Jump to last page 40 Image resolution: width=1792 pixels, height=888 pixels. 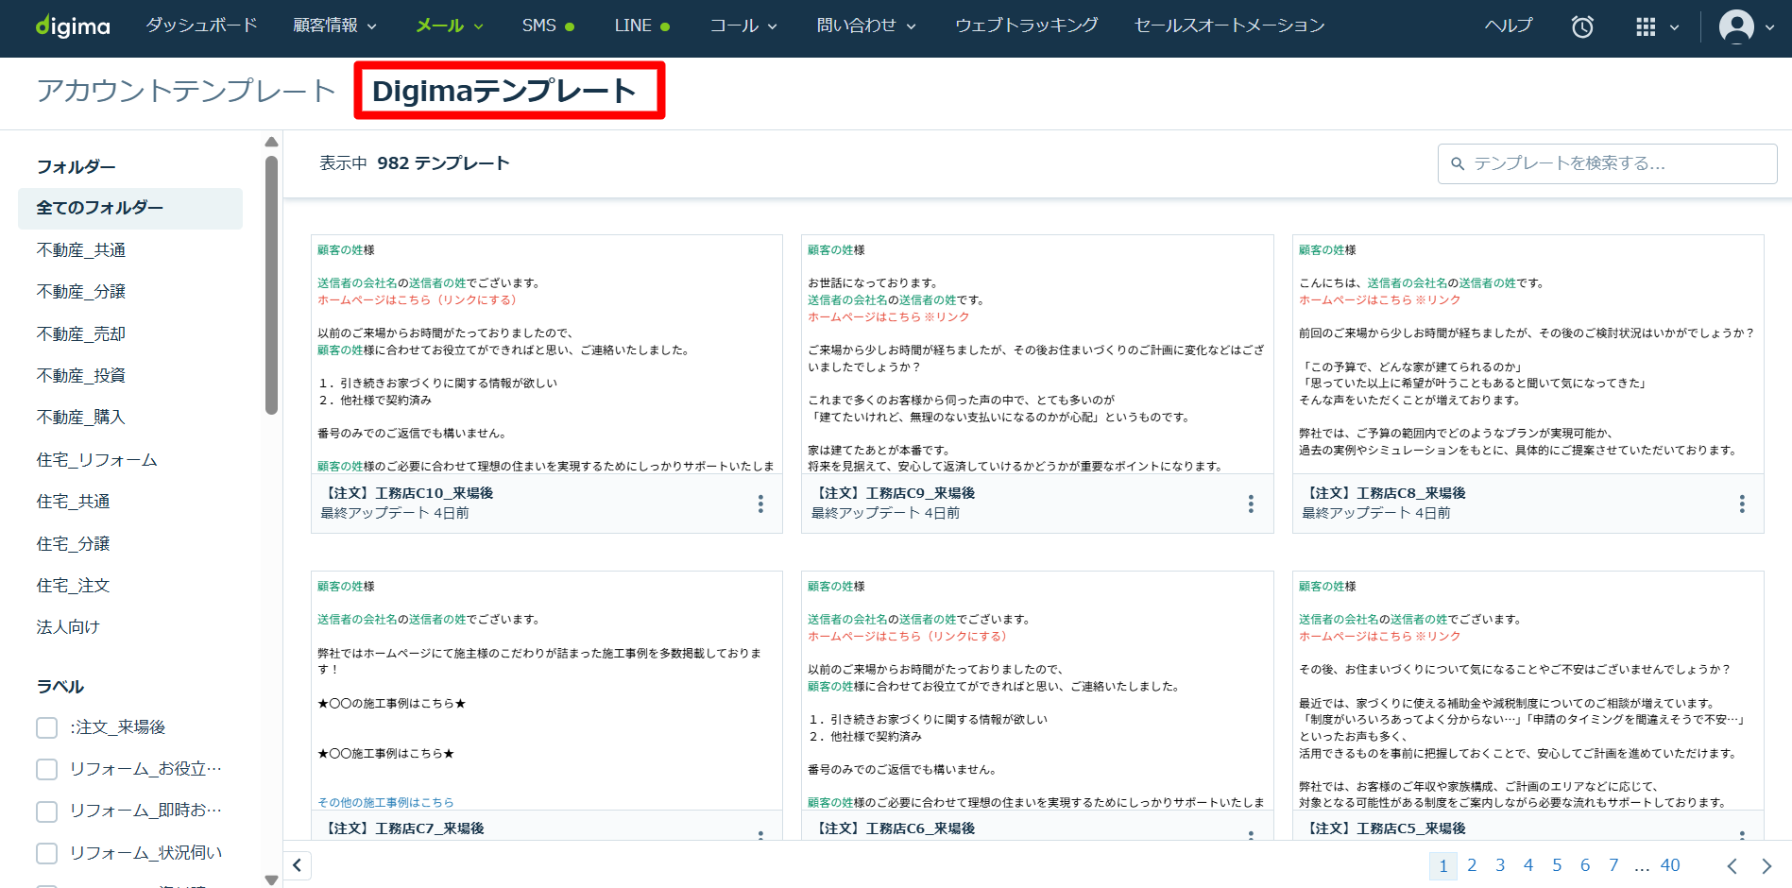coord(1670,865)
